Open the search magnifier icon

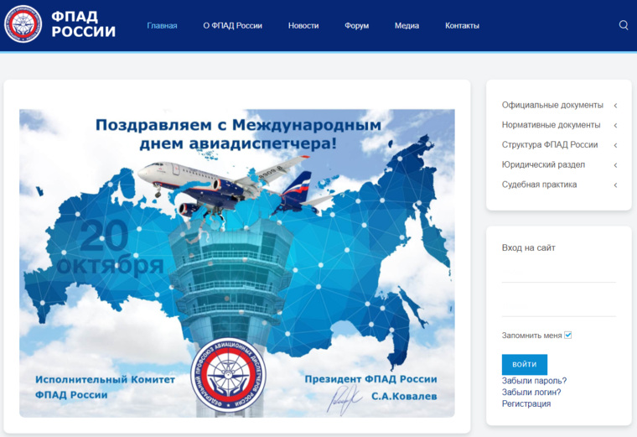click(x=624, y=25)
